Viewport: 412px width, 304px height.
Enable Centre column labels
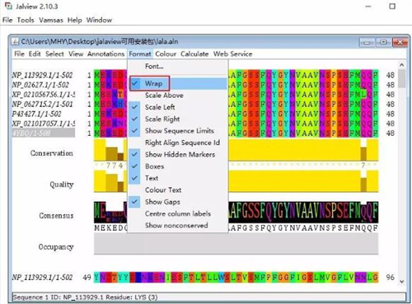(x=178, y=213)
